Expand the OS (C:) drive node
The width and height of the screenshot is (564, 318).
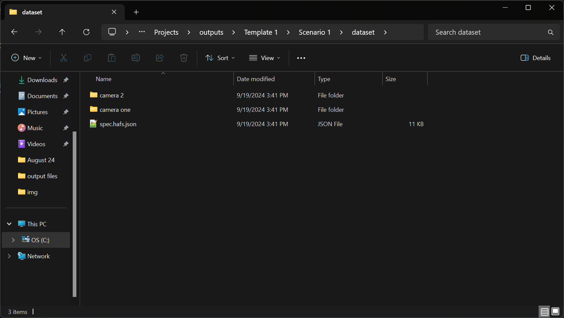coord(13,240)
